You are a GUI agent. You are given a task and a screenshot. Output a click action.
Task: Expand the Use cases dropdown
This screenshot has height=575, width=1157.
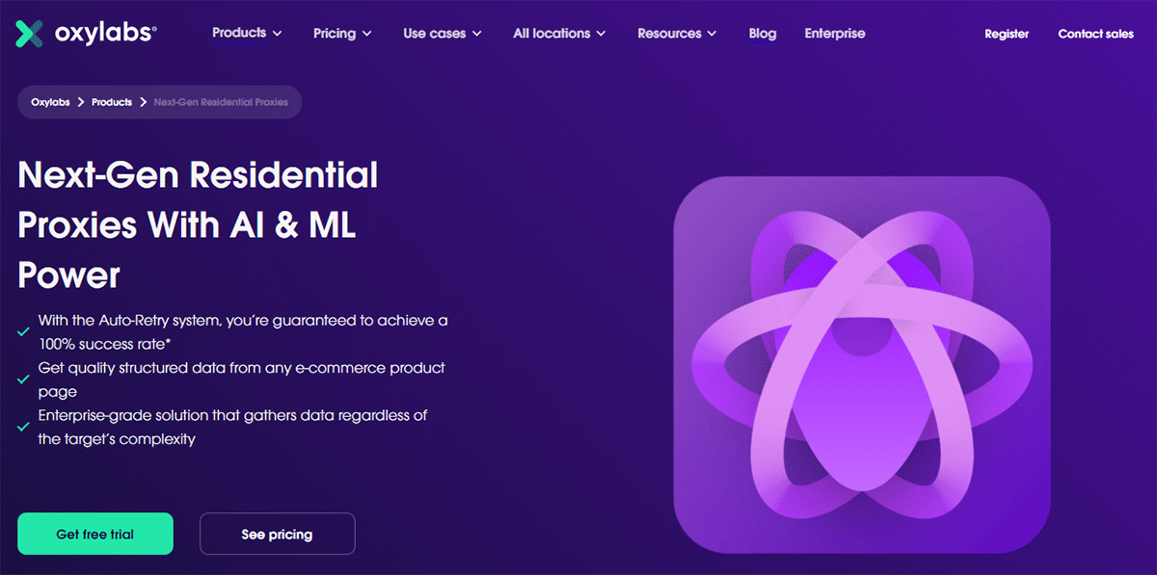pos(442,34)
